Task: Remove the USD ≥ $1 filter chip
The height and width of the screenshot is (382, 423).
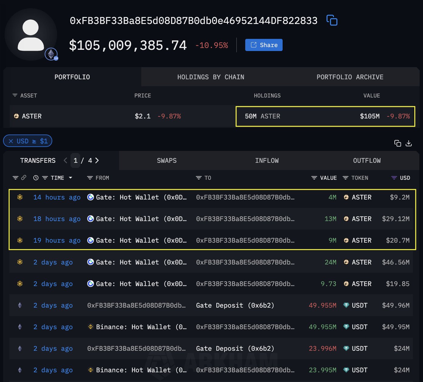Action: [11, 141]
